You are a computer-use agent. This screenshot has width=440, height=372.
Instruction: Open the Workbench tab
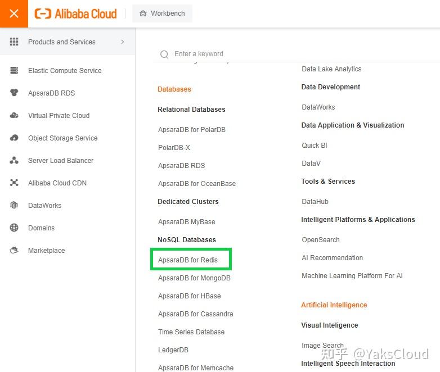pyautogui.click(x=162, y=13)
